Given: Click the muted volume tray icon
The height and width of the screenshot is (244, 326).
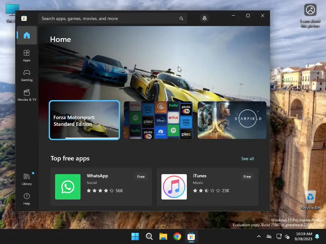Looking at the screenshot, I should [x=287, y=236].
